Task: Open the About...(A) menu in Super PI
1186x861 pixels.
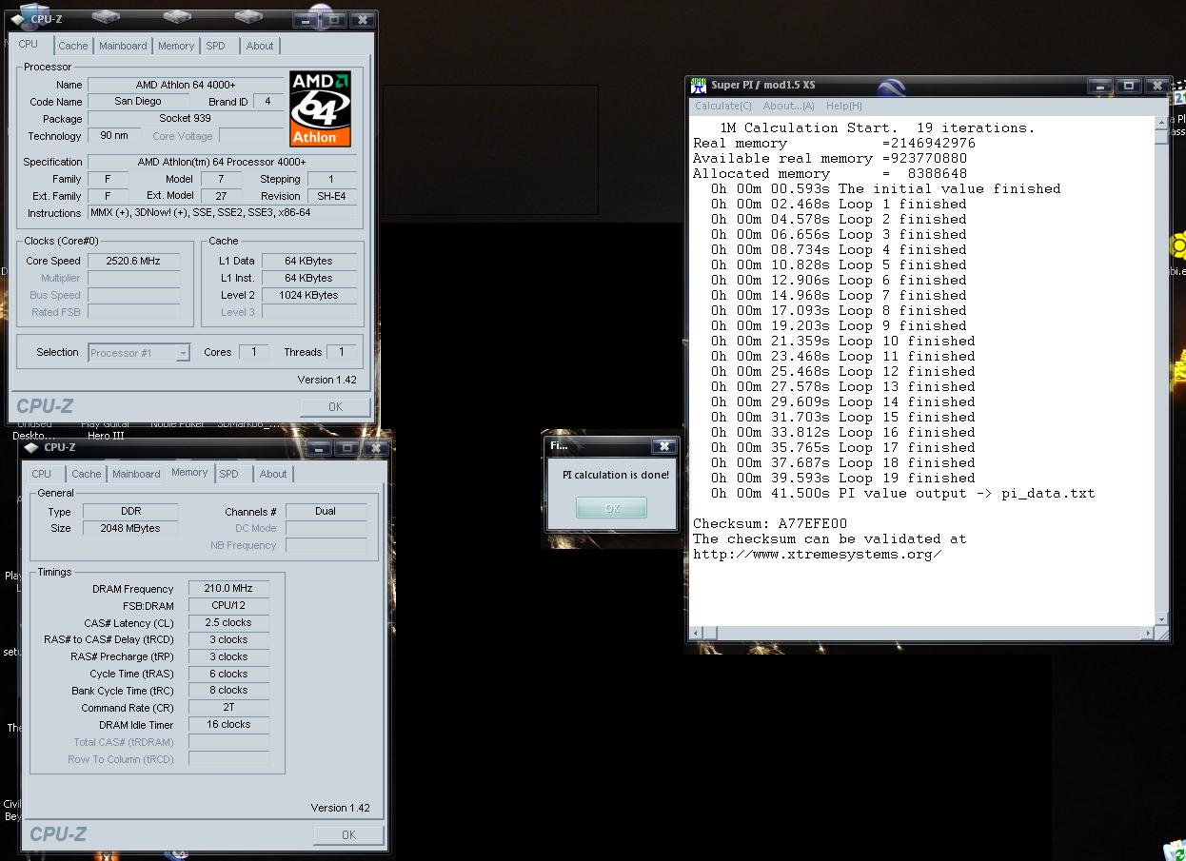Action: click(788, 106)
